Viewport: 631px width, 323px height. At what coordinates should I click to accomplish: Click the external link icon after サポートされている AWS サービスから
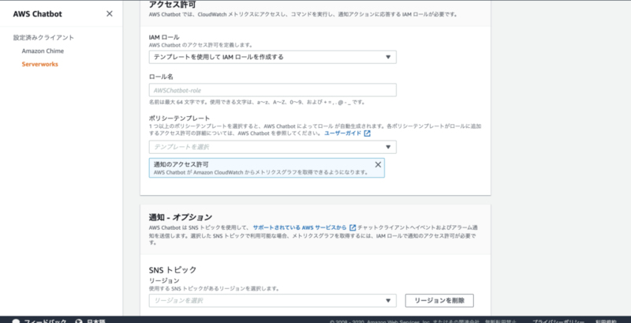[353, 227]
